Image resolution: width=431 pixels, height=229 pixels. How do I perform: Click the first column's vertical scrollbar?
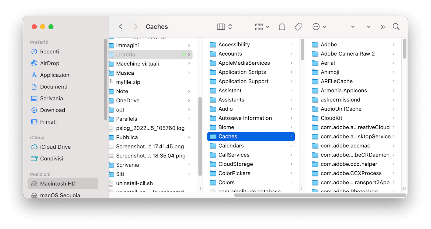[x=200, y=137]
